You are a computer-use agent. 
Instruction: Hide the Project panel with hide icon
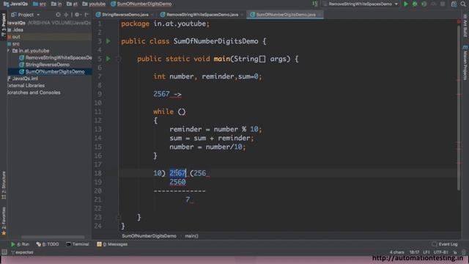[x=86, y=15]
